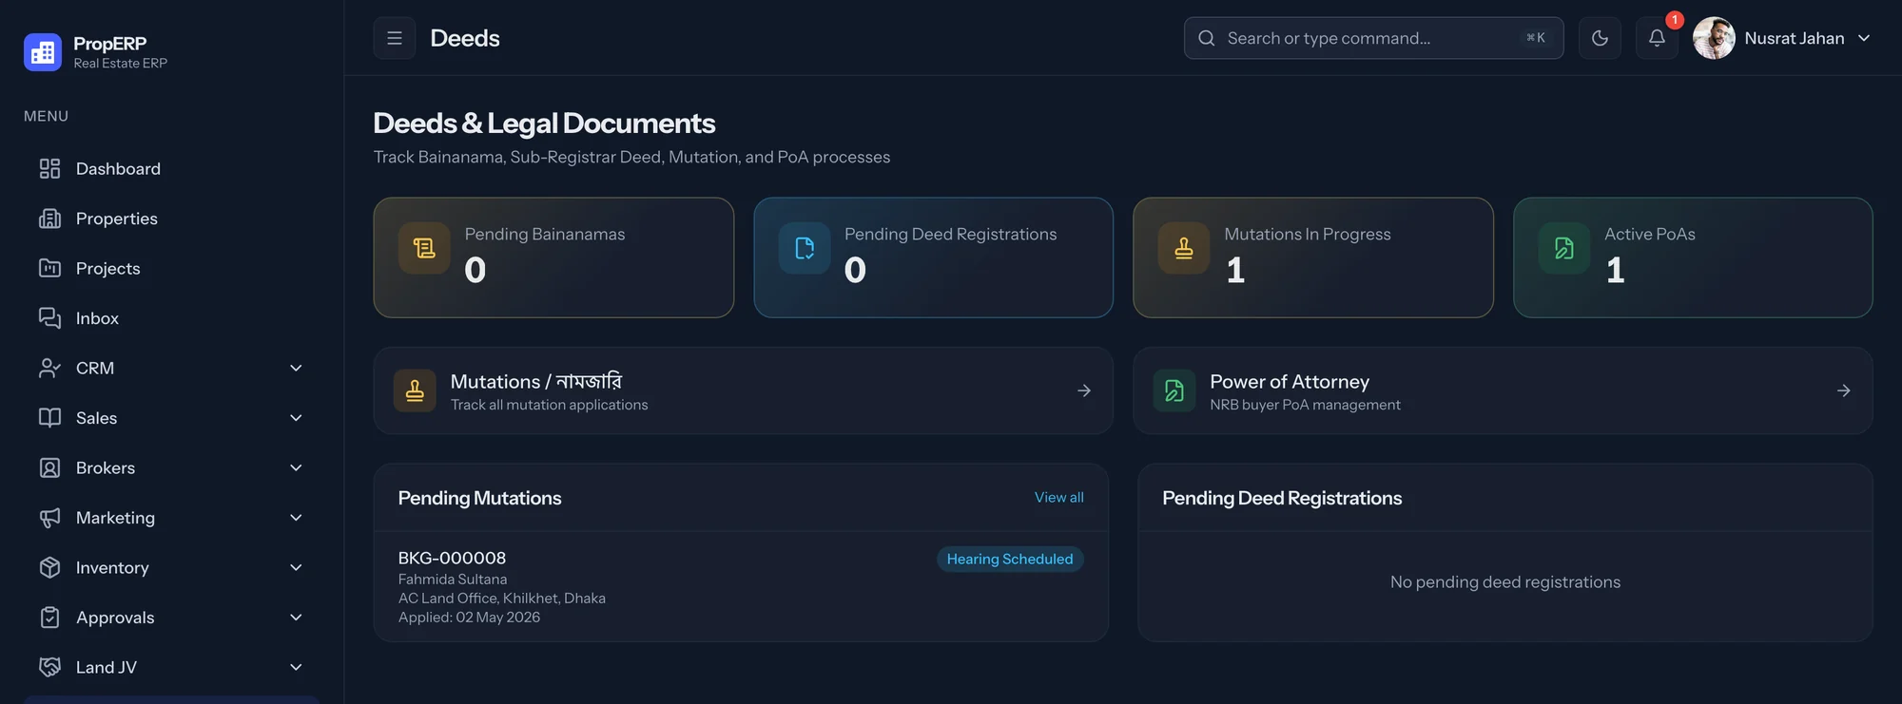Expand the Approvals menu chevron
The height and width of the screenshot is (704, 1902).
coord(296,618)
